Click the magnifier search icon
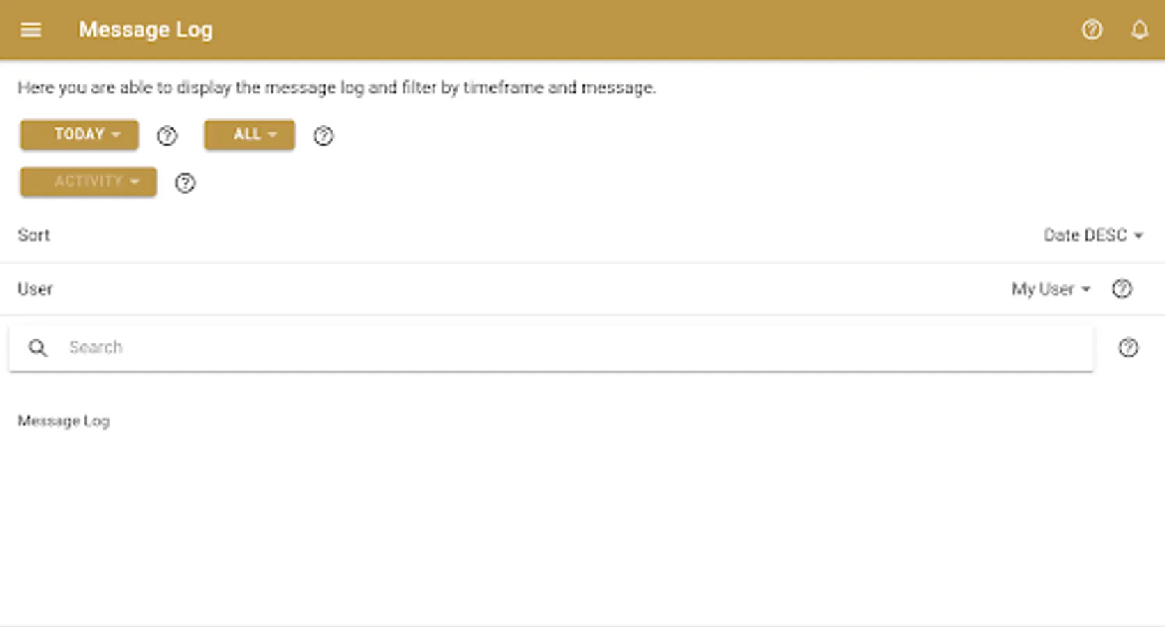This screenshot has width=1165, height=627. point(38,348)
